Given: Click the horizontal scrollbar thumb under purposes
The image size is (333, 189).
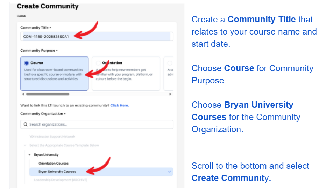Looking at the screenshot, I should (48, 94).
